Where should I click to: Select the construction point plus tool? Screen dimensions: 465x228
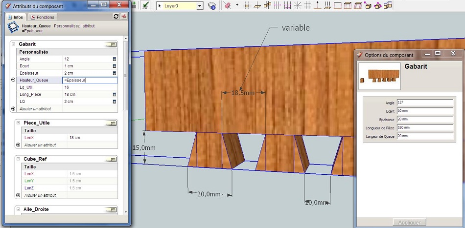coord(237,5)
